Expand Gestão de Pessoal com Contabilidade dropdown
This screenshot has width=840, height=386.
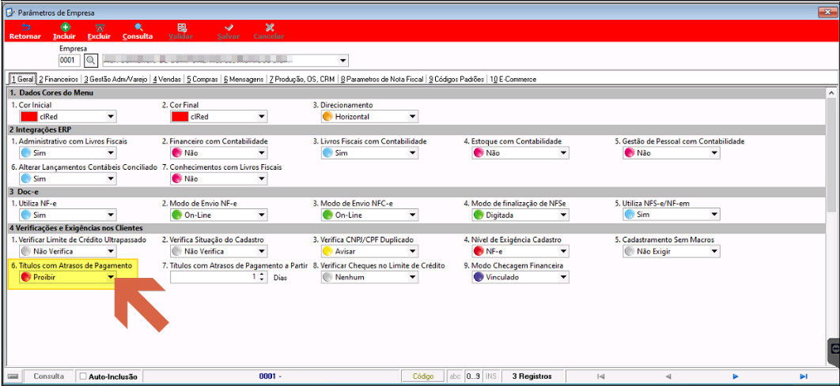(715, 153)
